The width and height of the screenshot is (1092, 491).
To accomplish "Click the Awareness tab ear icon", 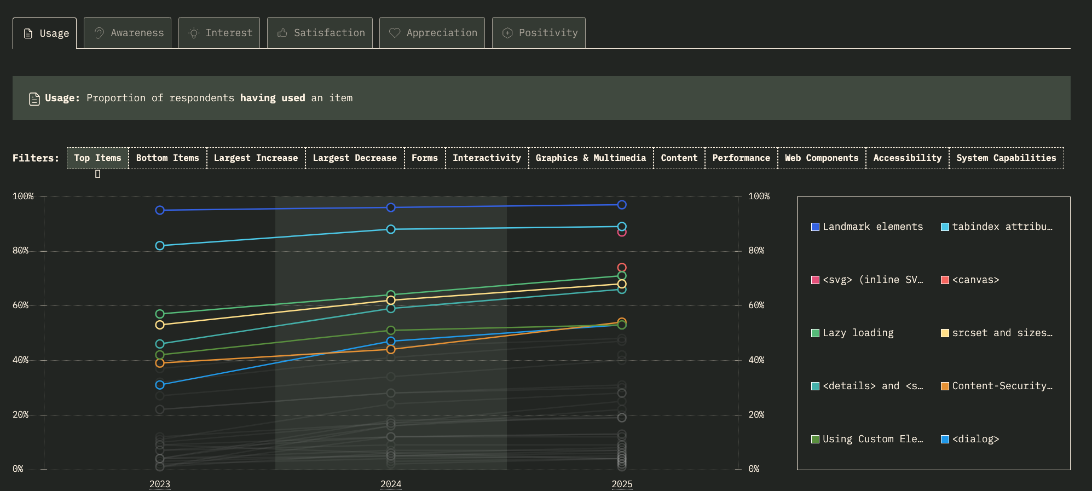I will tap(99, 33).
